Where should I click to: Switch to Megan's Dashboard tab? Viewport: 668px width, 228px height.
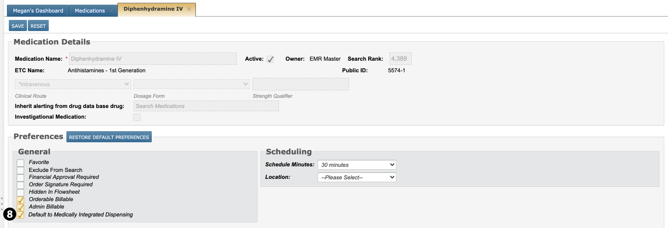coord(38,11)
